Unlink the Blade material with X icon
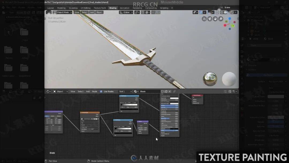 coord(170,91)
